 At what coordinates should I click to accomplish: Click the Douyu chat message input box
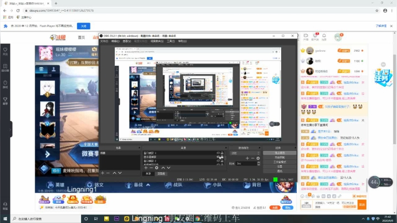(335, 205)
